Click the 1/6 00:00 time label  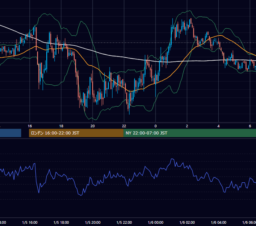[x=155, y=222]
